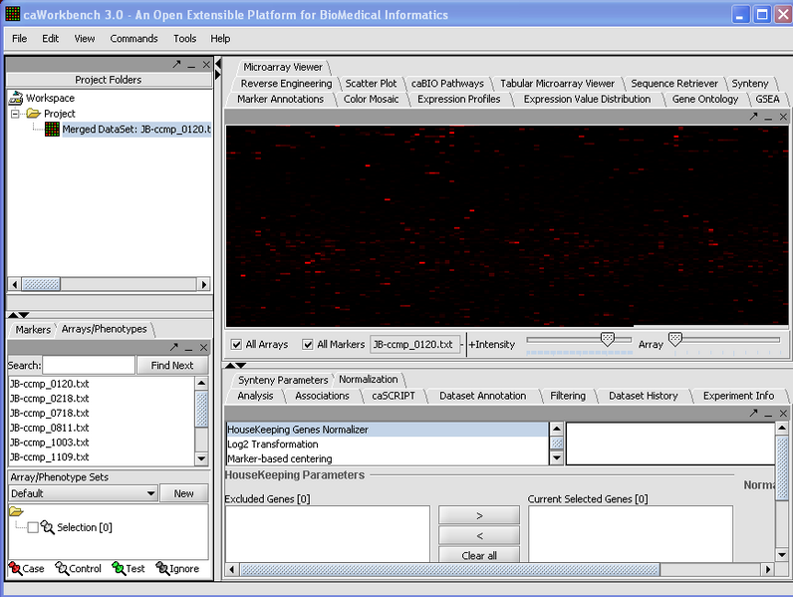Click the Clear all button
Image resolution: width=793 pixels, height=597 pixels.
tap(478, 555)
